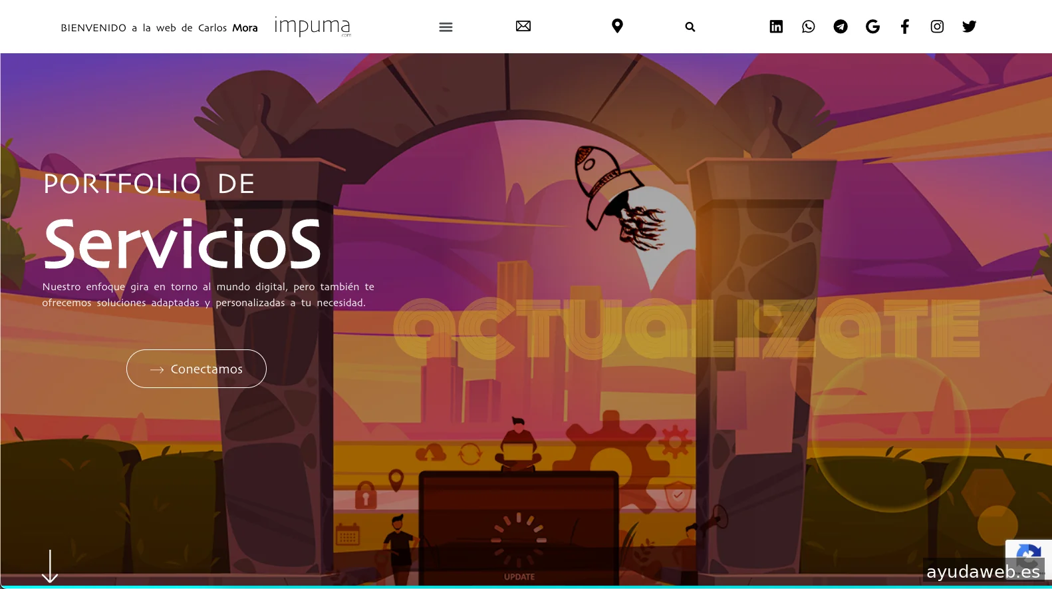The image size is (1052, 589).
Task: Open the map location pin icon
Action: [617, 26]
